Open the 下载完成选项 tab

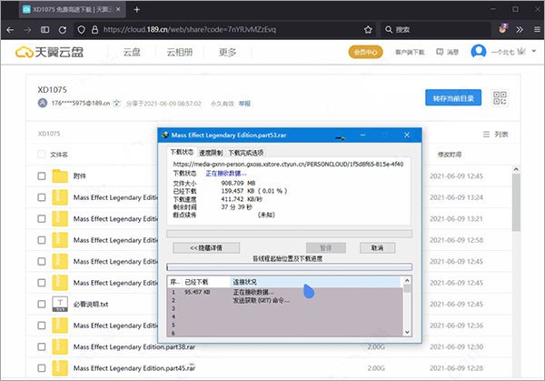[x=246, y=151]
